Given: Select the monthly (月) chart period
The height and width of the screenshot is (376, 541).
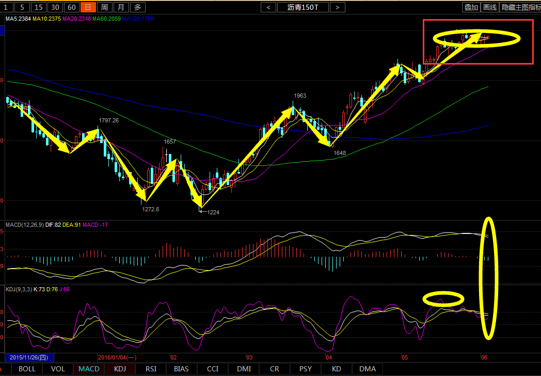Looking at the screenshot, I should (x=121, y=7).
